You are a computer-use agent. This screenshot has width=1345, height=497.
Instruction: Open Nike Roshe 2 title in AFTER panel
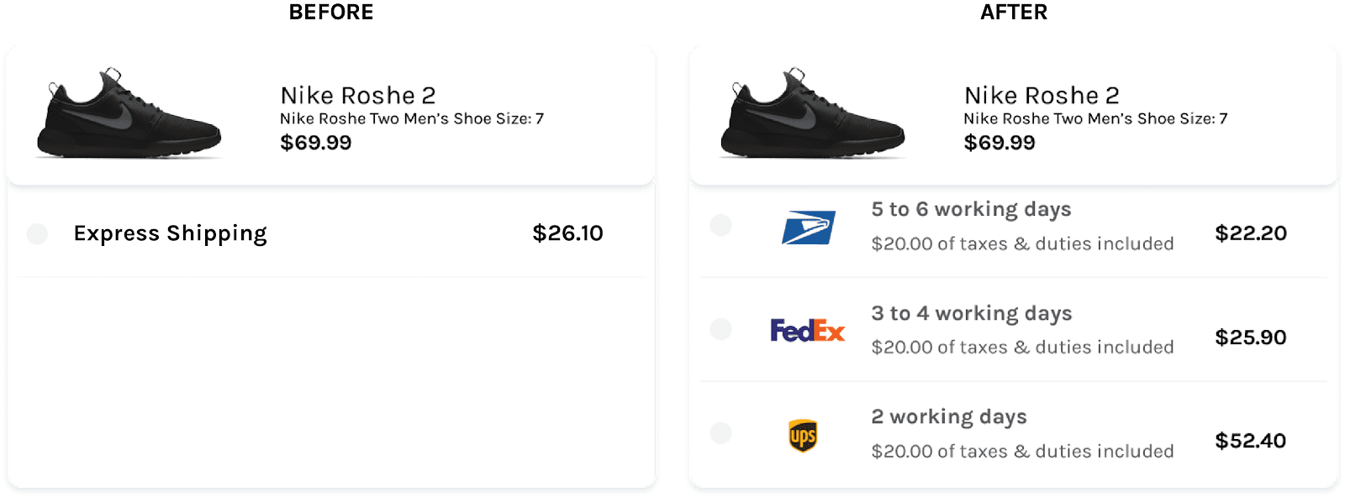click(1042, 96)
